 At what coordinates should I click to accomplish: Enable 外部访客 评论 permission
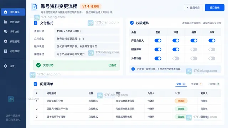pyautogui.click(x=176, y=58)
